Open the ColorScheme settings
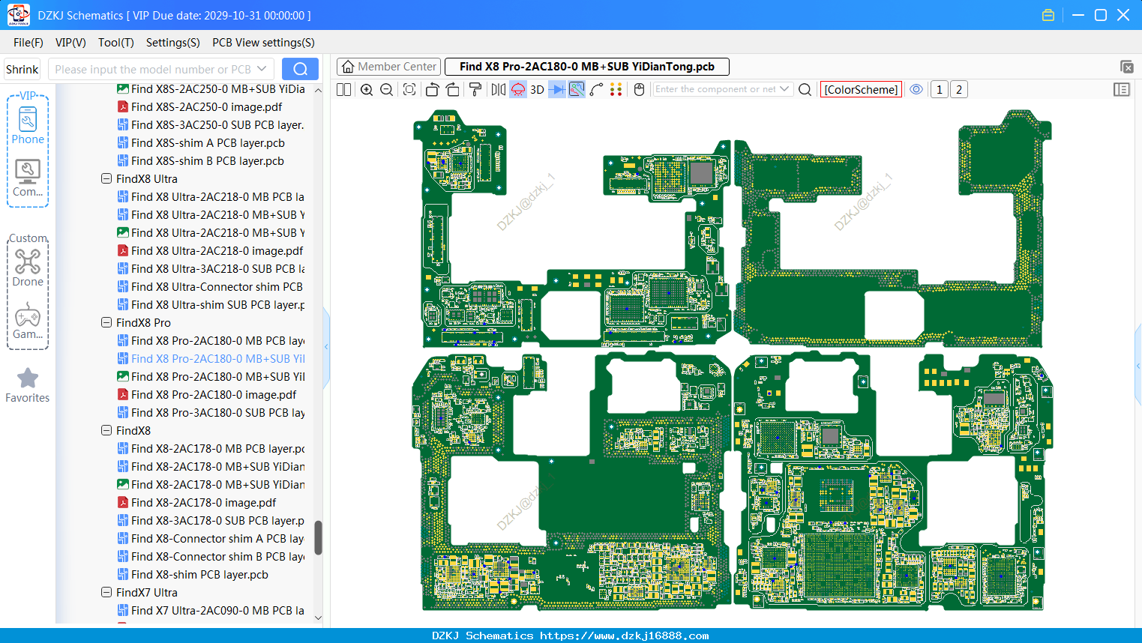This screenshot has height=643, width=1142. coord(861,89)
